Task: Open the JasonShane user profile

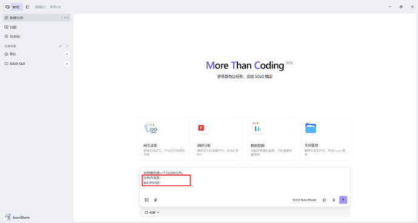Action: [x=17, y=217]
